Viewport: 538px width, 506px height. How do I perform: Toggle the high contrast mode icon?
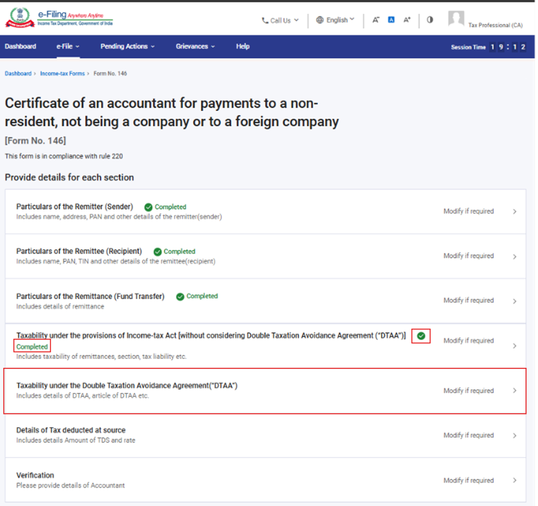click(x=430, y=20)
